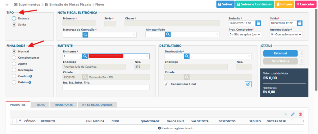This screenshot has height=134, width=318.
Task: Switch to NF-es Relacionadas tab
Action: [97, 105]
